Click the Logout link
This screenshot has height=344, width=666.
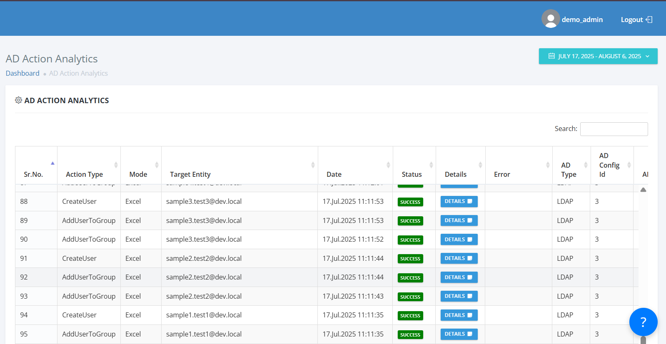pyautogui.click(x=631, y=20)
